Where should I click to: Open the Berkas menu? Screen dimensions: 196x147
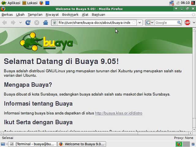tap(7, 15)
